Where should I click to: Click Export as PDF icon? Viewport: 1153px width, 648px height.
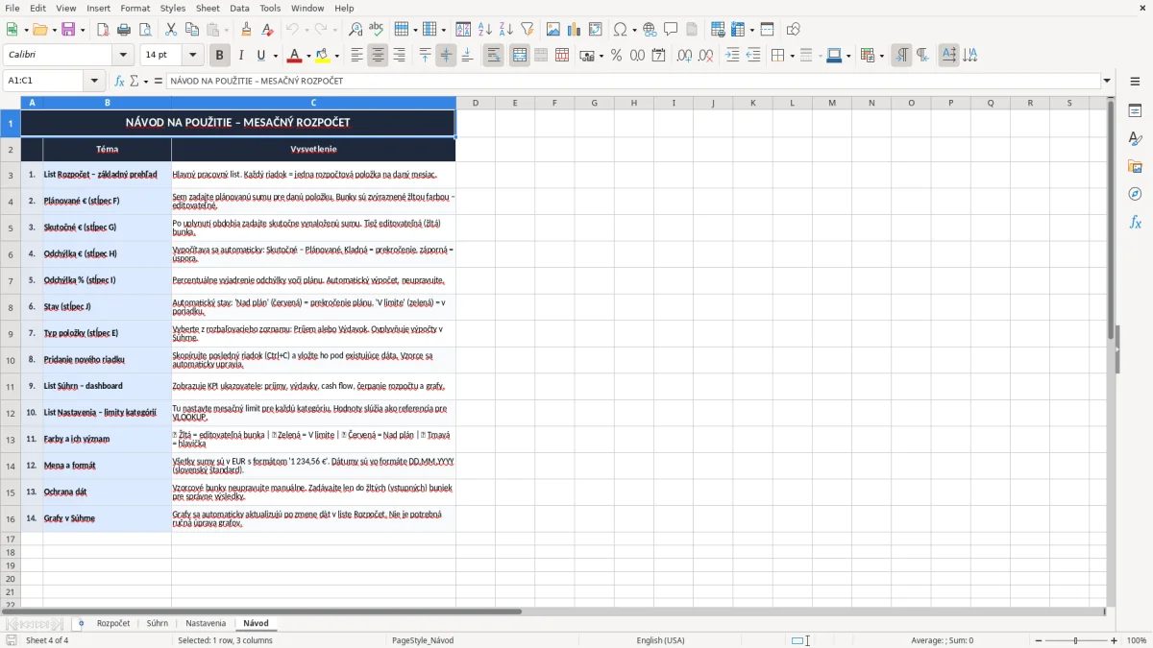103,30
